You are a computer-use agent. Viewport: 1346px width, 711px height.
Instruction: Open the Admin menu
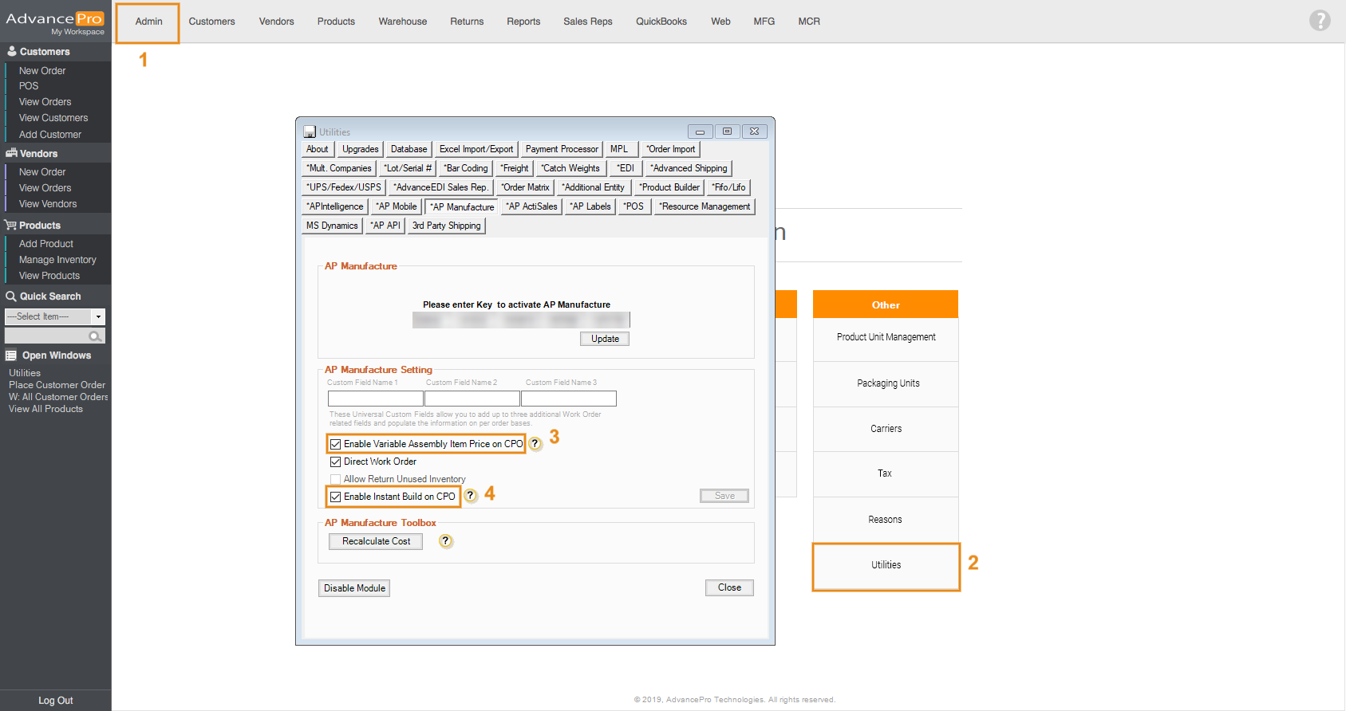click(x=148, y=22)
